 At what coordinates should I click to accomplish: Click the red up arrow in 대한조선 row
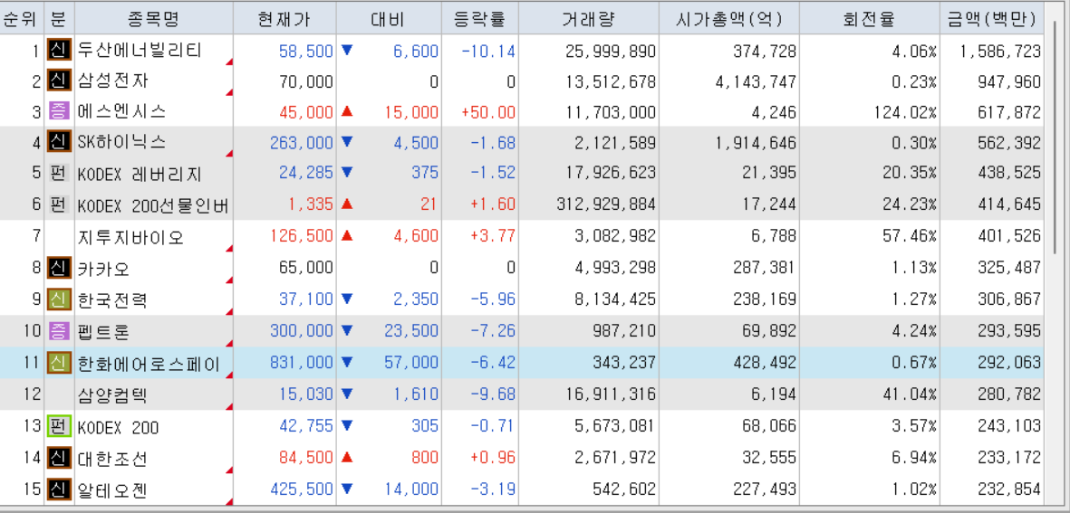click(x=347, y=457)
